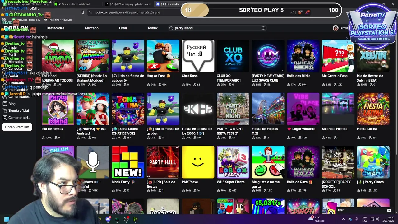Click the user avatar in Roblox header
This screenshot has height=224, width=398.
point(336,28)
